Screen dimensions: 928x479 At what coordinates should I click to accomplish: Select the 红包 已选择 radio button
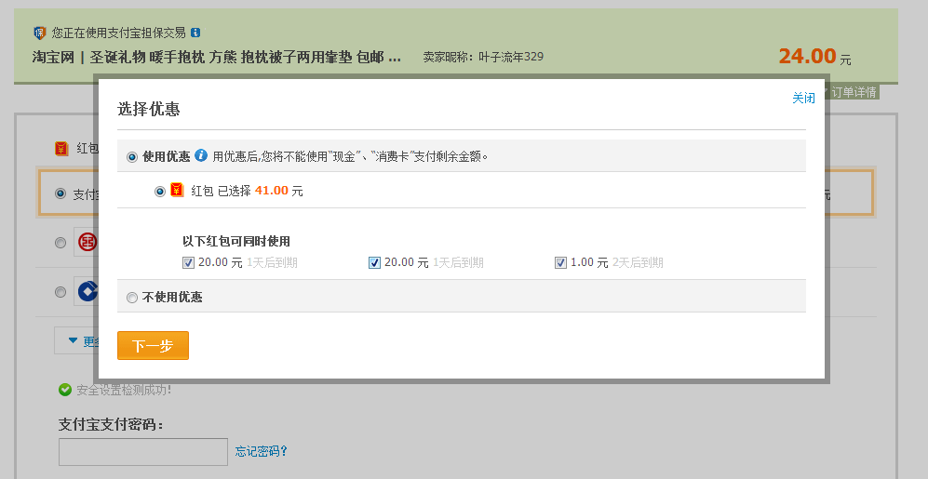click(x=159, y=191)
